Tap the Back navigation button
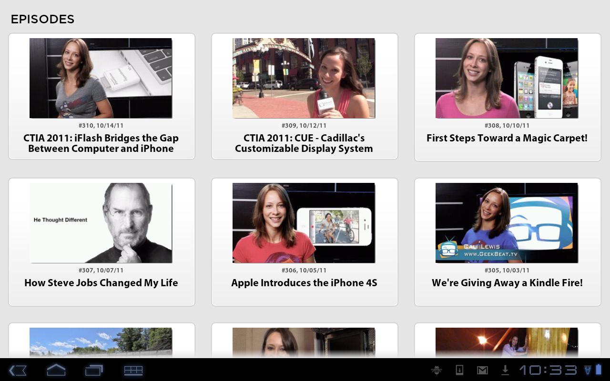The image size is (610, 381). (x=18, y=370)
